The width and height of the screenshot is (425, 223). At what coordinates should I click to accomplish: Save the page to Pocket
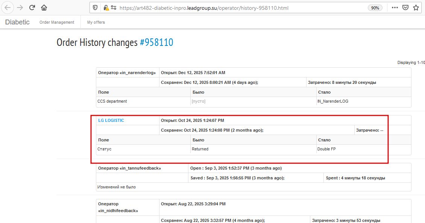click(405, 8)
